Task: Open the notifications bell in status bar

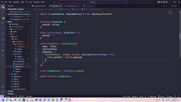Action: click(178, 96)
